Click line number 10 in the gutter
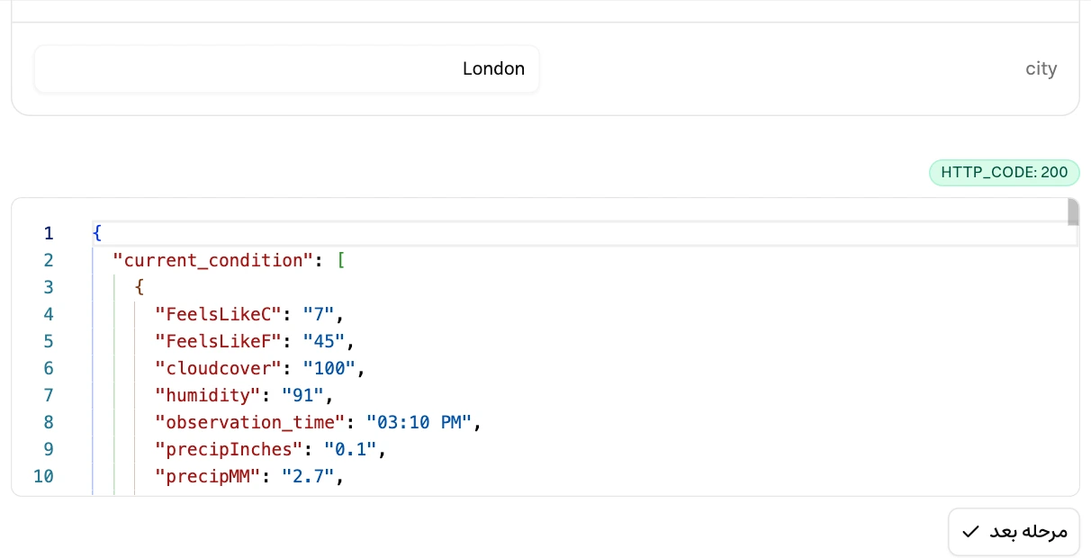The width and height of the screenshot is (1091, 558). pyautogui.click(x=43, y=477)
